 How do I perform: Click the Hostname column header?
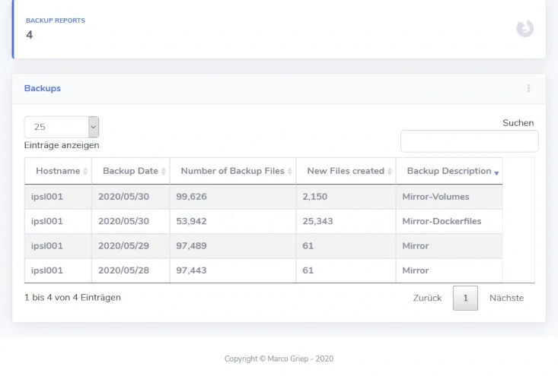[x=58, y=171]
